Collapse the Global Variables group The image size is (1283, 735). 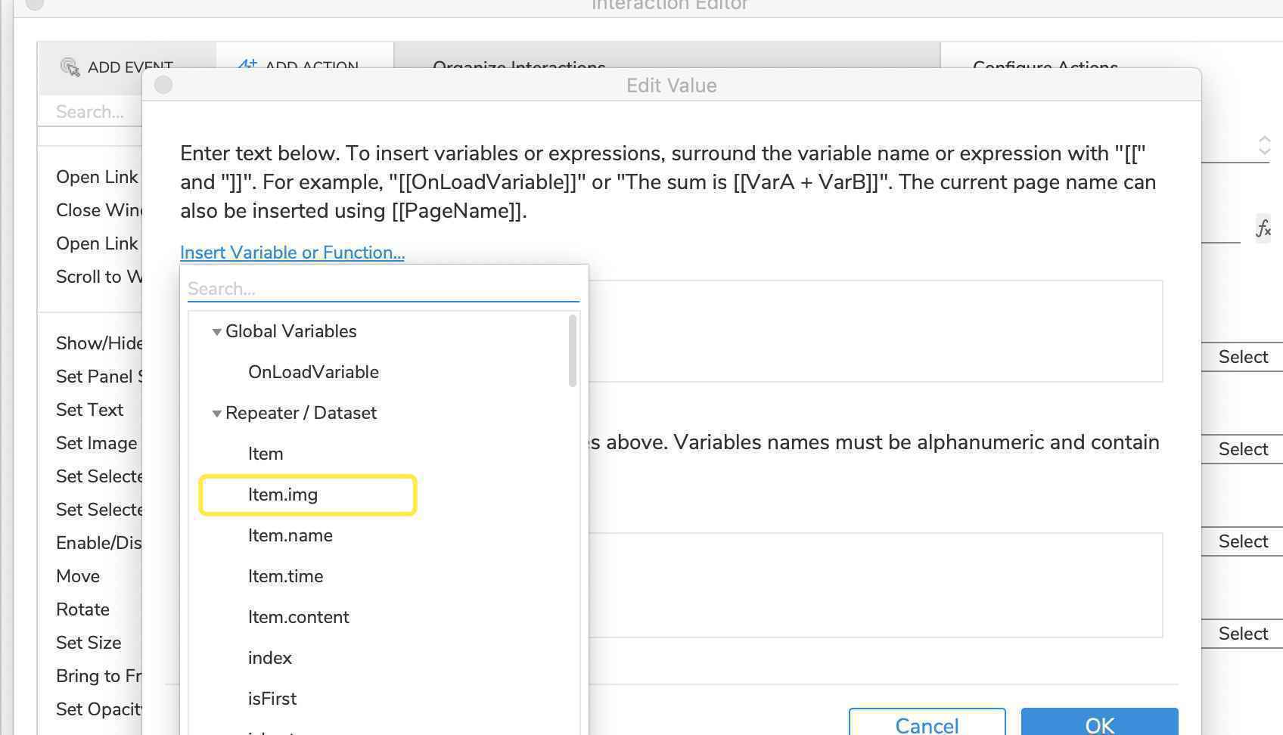click(x=217, y=332)
